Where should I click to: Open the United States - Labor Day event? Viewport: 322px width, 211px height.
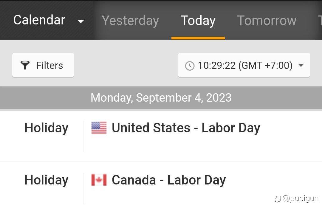tap(186, 128)
